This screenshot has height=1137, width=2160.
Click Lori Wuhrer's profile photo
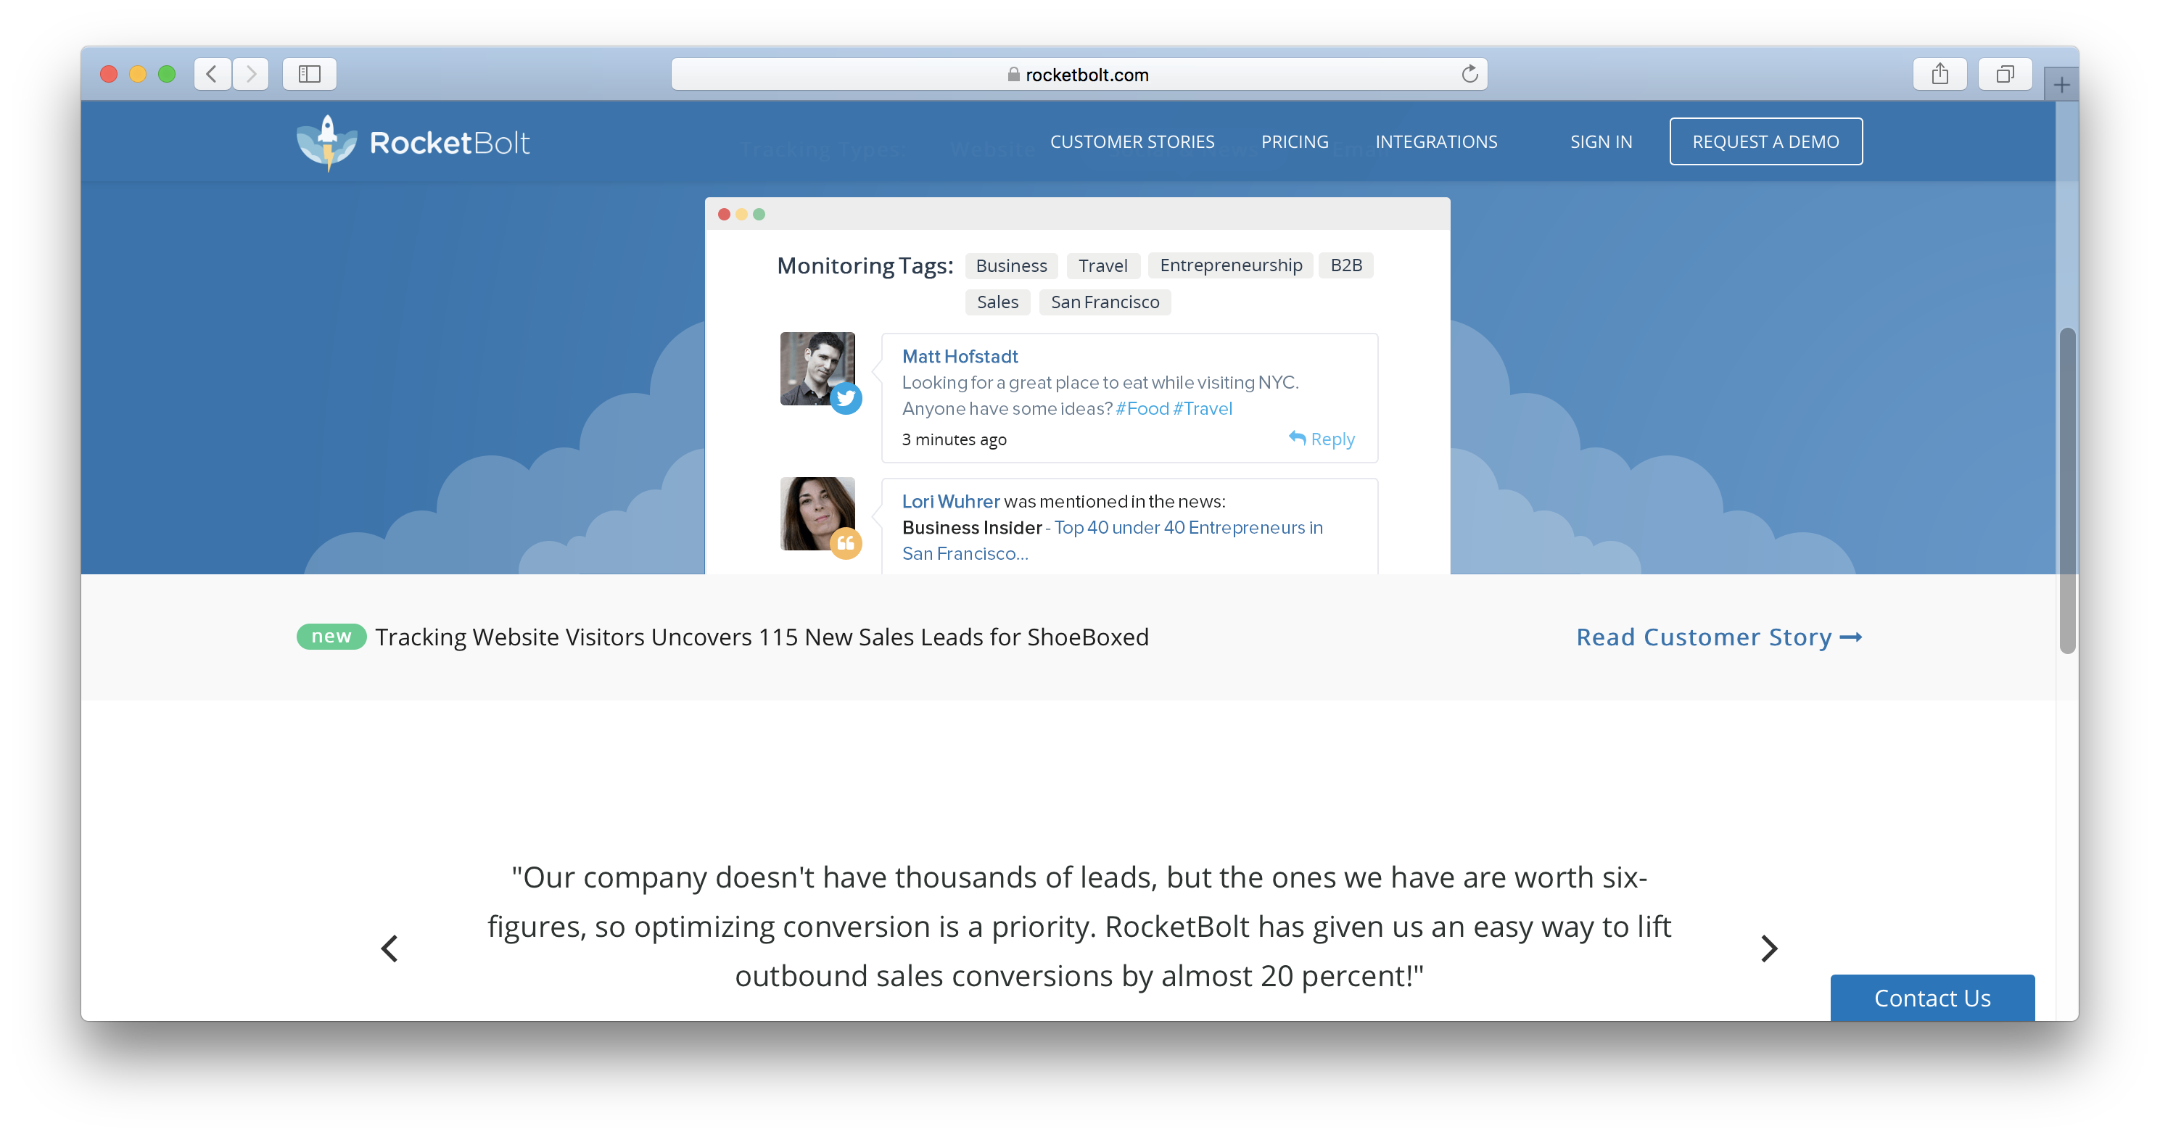point(817,513)
